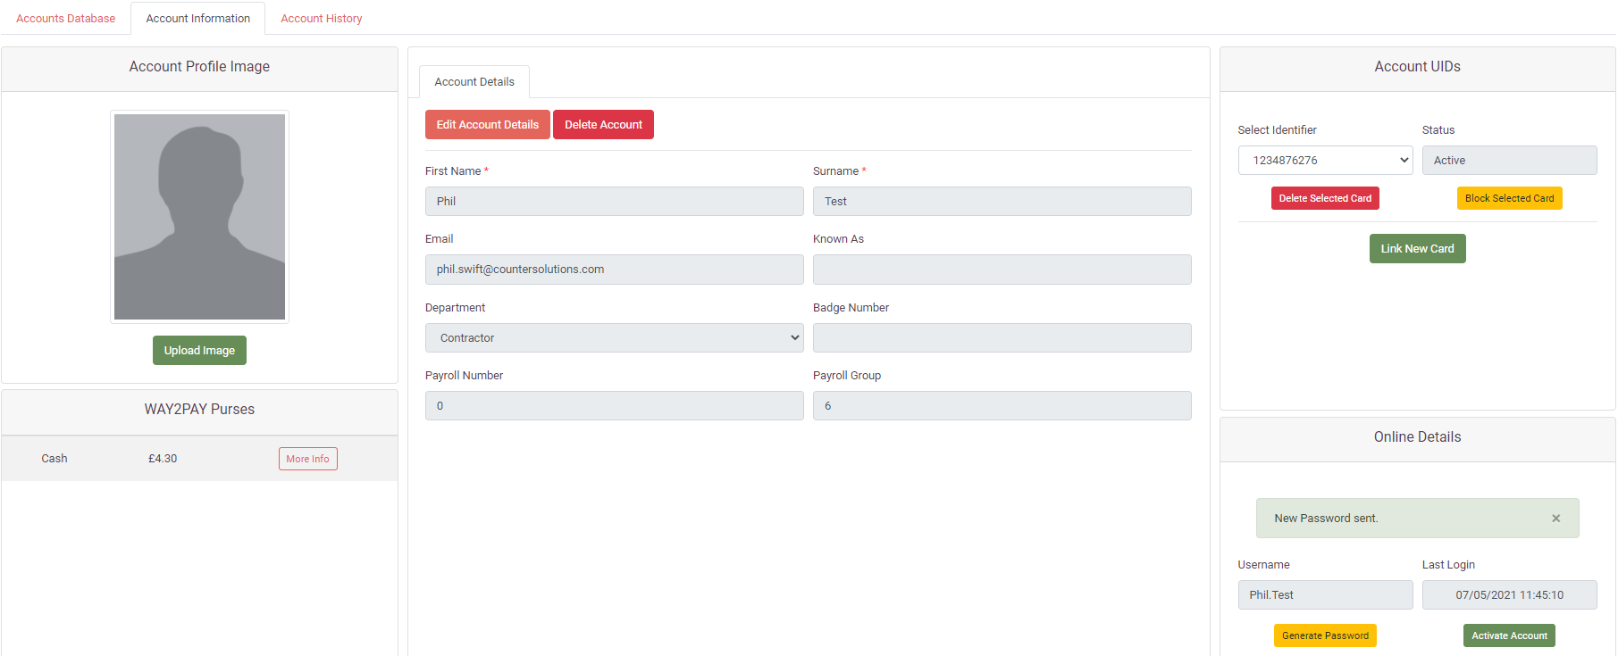Click the account profile image placeholder
The width and height of the screenshot is (1618, 656).
[x=199, y=217]
